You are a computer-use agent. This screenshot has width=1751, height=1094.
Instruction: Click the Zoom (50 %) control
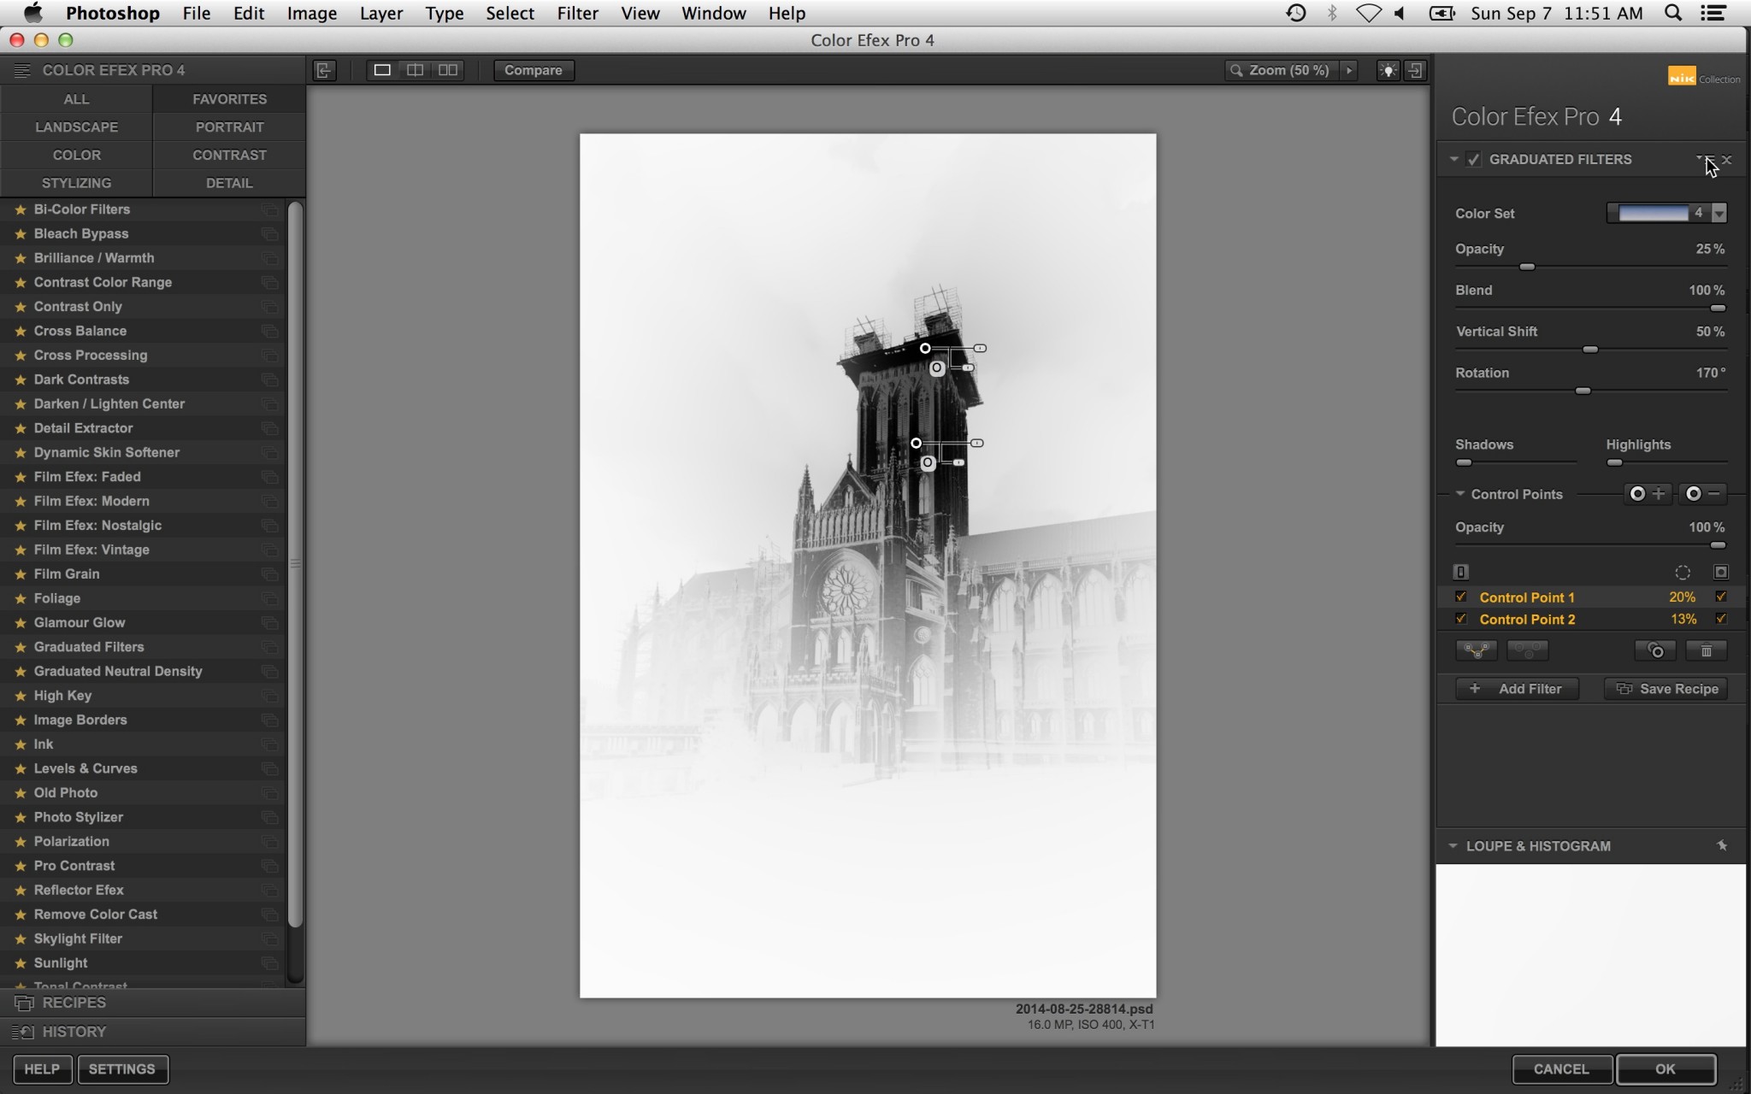coord(1282,70)
